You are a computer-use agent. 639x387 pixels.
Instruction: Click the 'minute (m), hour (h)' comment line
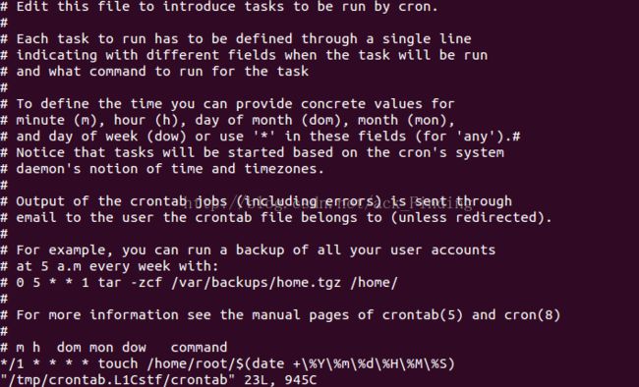(227, 120)
